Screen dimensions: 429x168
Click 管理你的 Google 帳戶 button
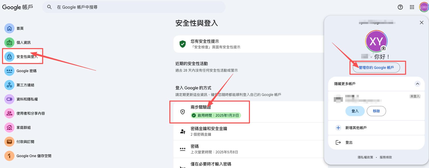point(376,68)
